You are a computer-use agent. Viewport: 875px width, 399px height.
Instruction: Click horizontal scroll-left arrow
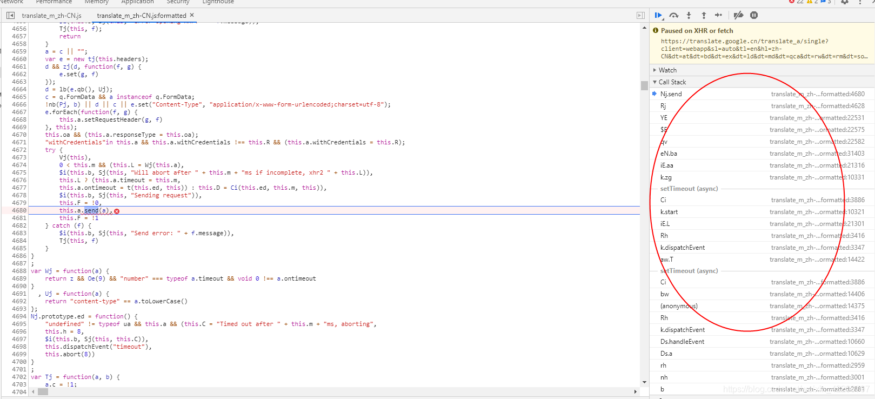tap(34, 391)
